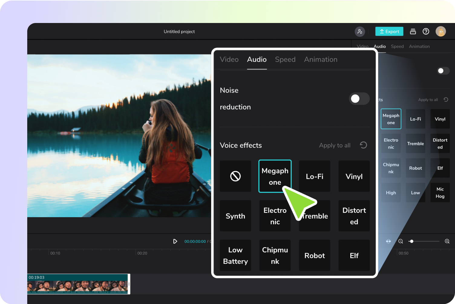This screenshot has width=455, height=304.
Task: Select the 00:19:03 clip on the timeline
Action: (x=78, y=284)
